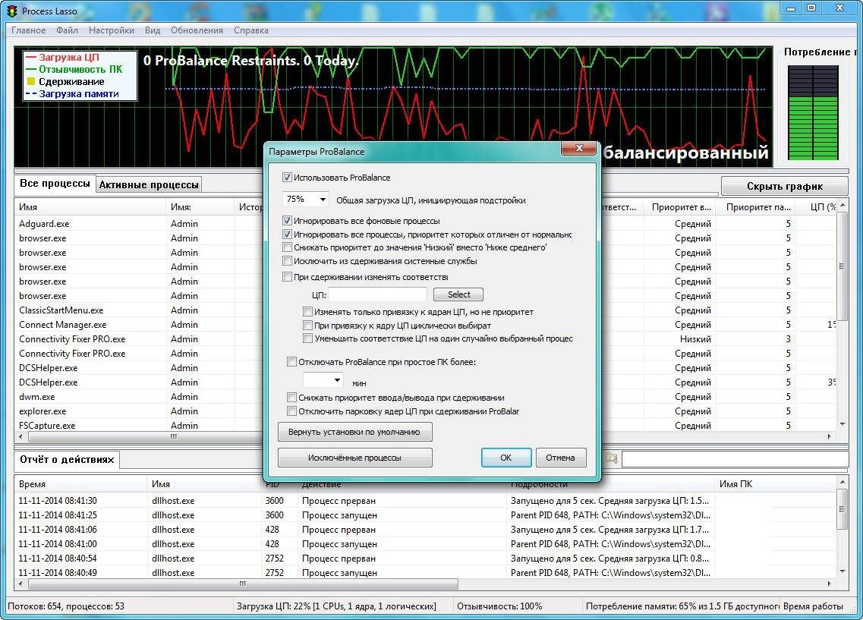Toggle the Игнорировать все процессы, приоритет которых отличен checkbox
Screen dimensions: 863x620
[287, 234]
